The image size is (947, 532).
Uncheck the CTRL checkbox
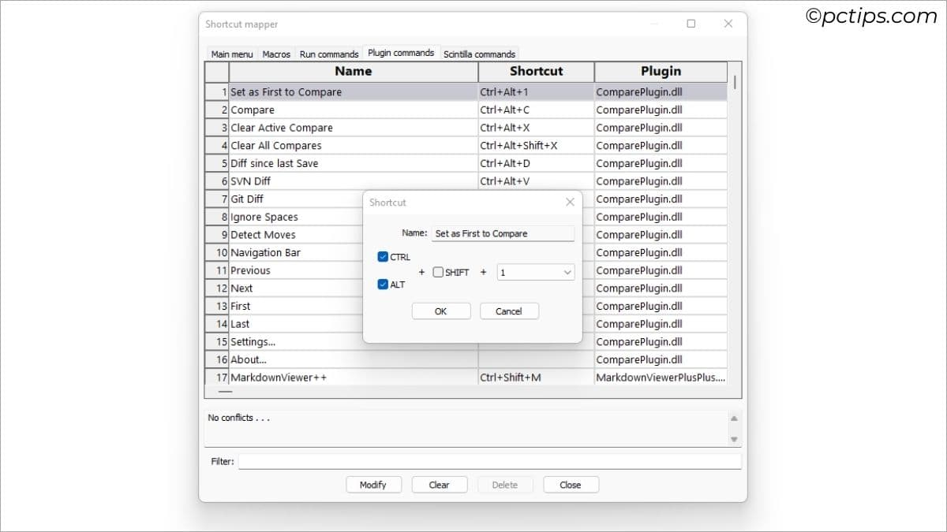tap(384, 256)
